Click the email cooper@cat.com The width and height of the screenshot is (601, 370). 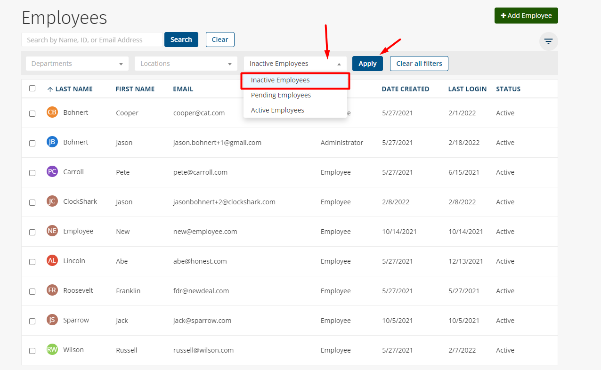click(x=199, y=113)
